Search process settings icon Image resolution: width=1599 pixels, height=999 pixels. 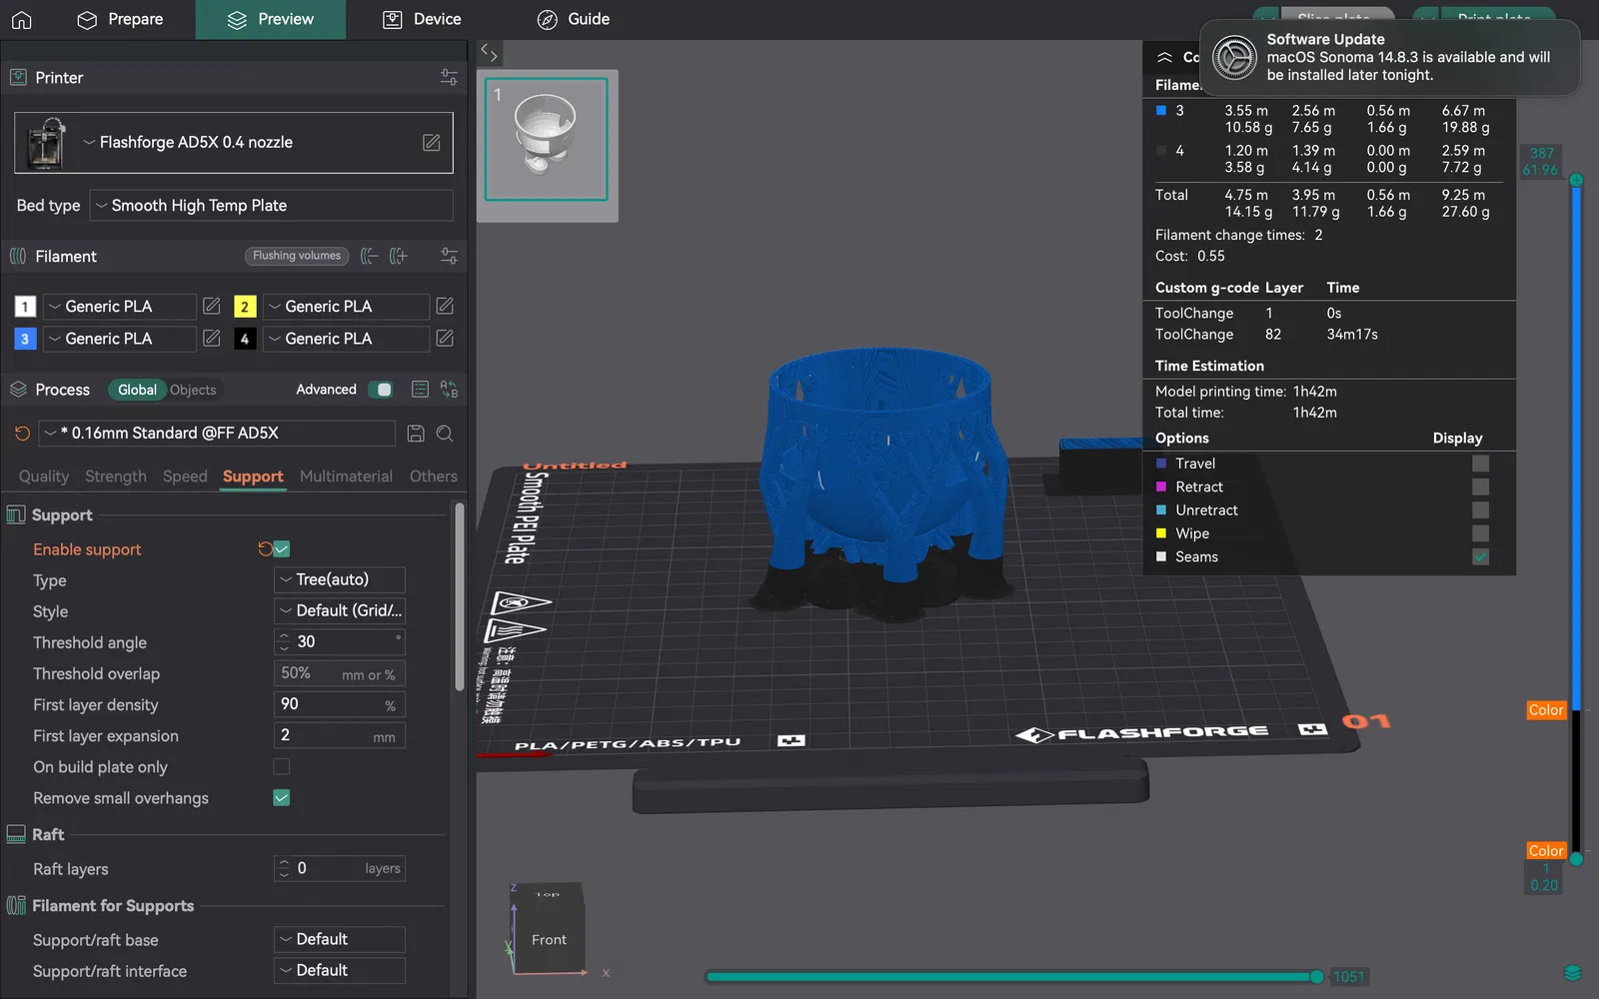coord(445,433)
